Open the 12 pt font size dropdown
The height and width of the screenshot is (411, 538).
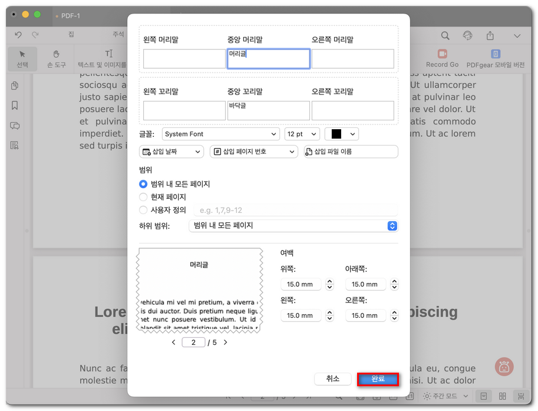coord(302,134)
